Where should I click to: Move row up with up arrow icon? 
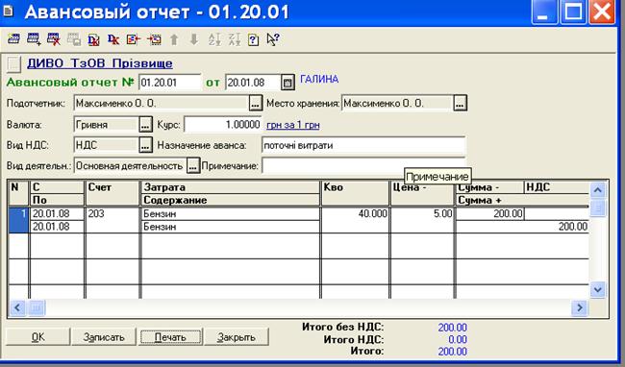(x=174, y=39)
